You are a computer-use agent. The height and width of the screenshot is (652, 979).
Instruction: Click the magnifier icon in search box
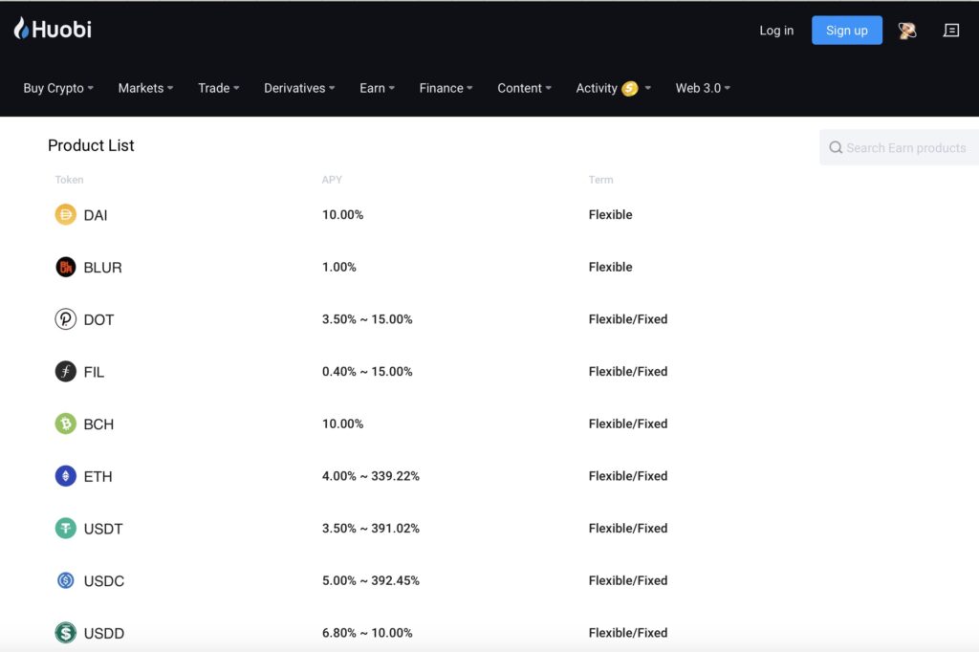pyautogui.click(x=836, y=147)
